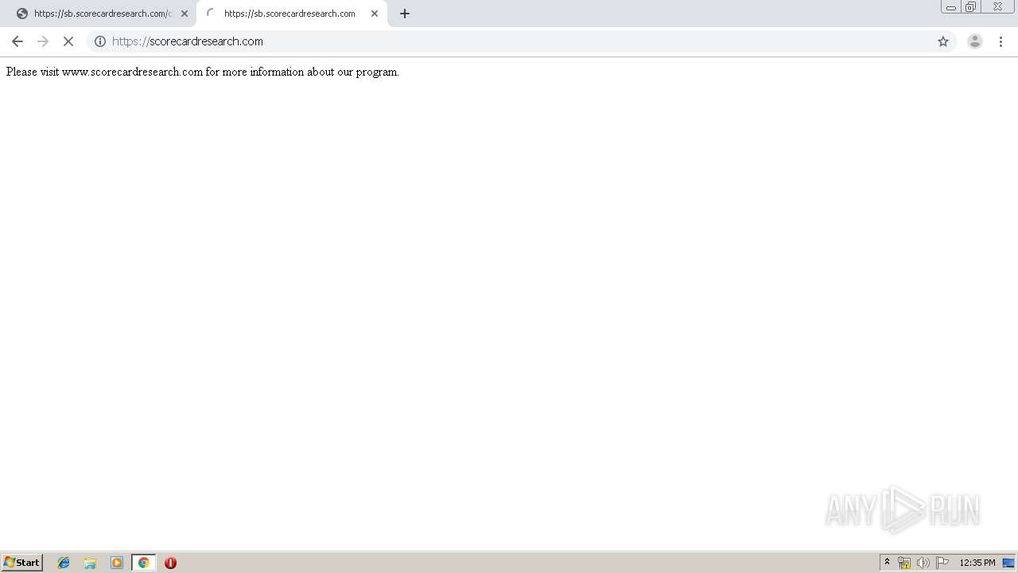Screen dimensions: 1018x573
Task: View site information icon in address bar
Action: (x=100, y=41)
